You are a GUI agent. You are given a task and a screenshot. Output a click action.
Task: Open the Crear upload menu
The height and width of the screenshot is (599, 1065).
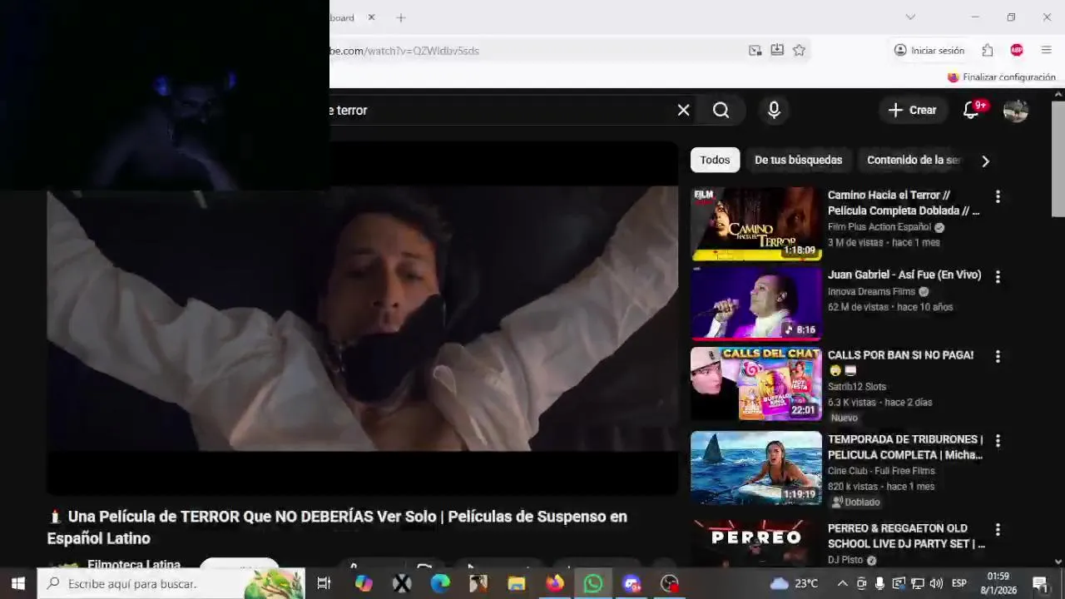(x=912, y=110)
